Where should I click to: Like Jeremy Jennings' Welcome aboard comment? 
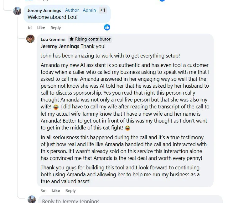41,28
